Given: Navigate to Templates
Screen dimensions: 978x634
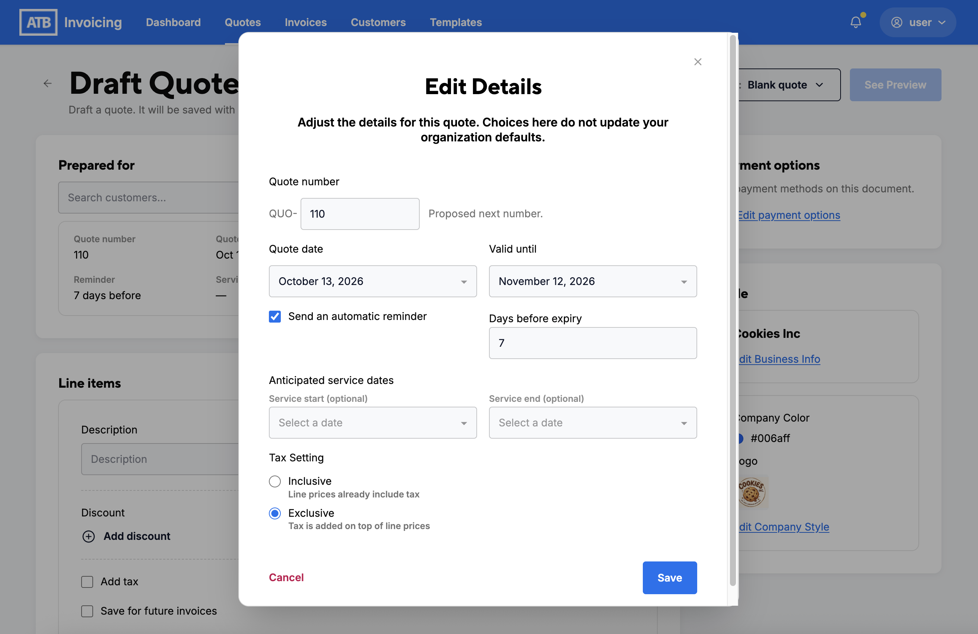Looking at the screenshot, I should click(456, 22).
